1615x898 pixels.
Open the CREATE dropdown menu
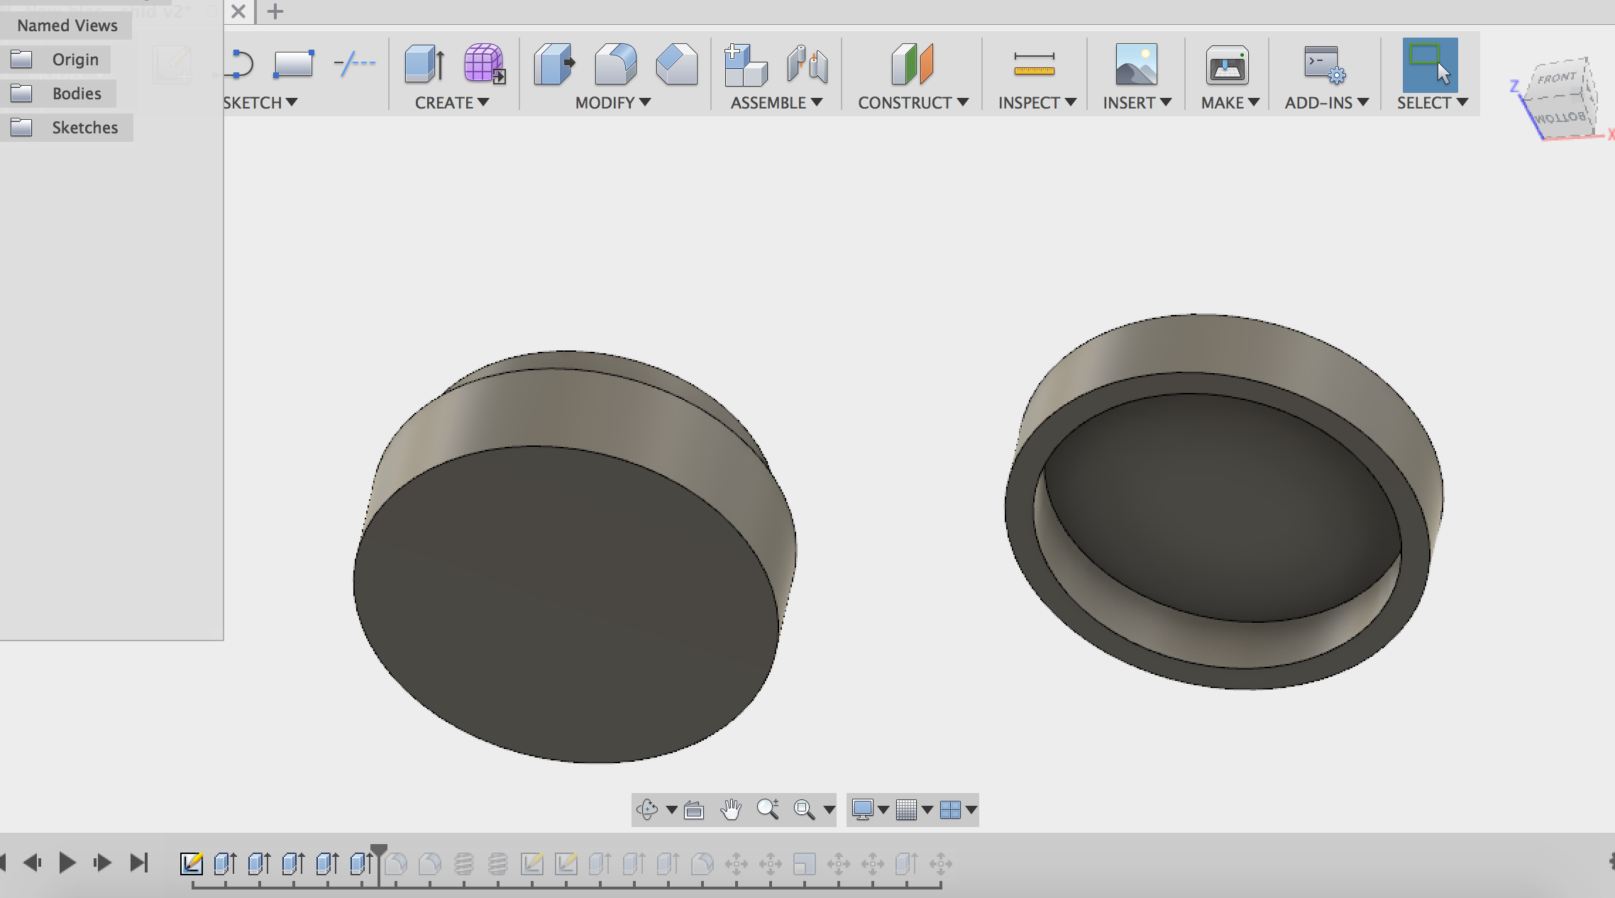point(452,103)
